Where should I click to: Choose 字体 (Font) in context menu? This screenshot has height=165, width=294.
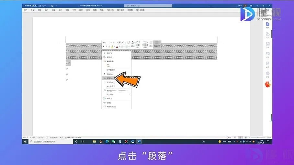116,74
